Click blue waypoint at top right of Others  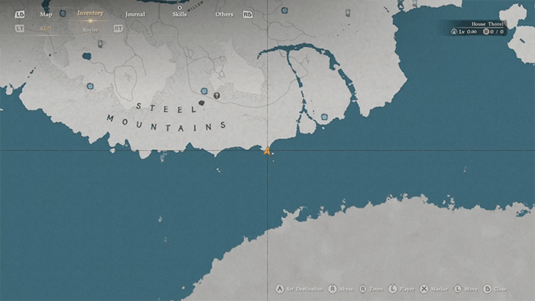pyautogui.click(x=284, y=10)
